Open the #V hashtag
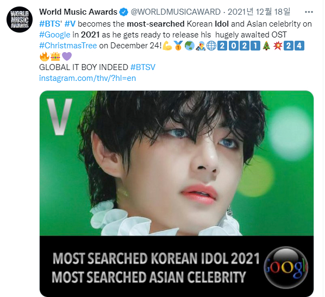The image size is (325, 297). tap(70, 24)
